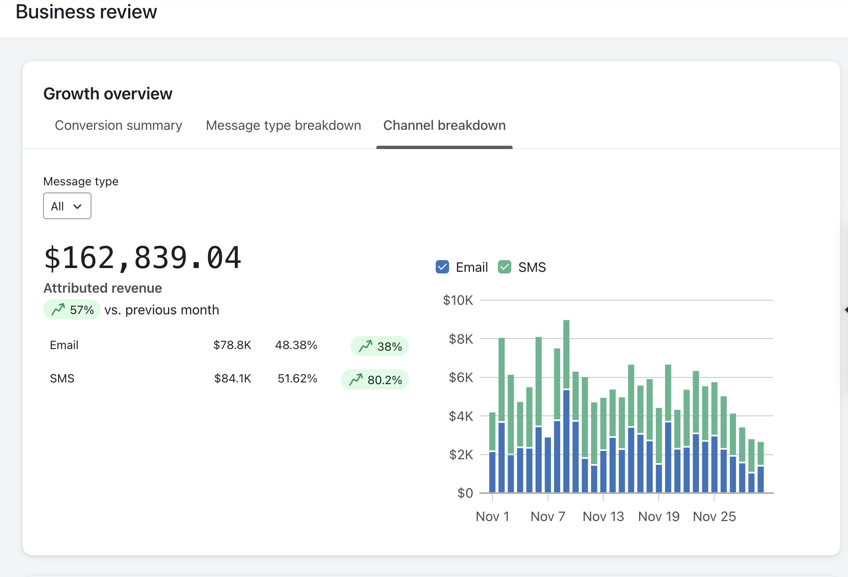848x577 pixels.
Task: Switch to the Conversion summary tab
Action: click(x=119, y=125)
